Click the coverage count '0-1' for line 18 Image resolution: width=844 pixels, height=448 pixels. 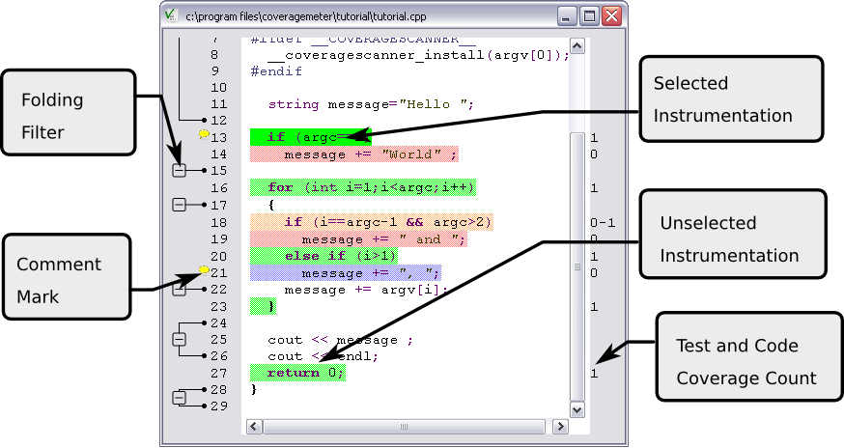(603, 223)
